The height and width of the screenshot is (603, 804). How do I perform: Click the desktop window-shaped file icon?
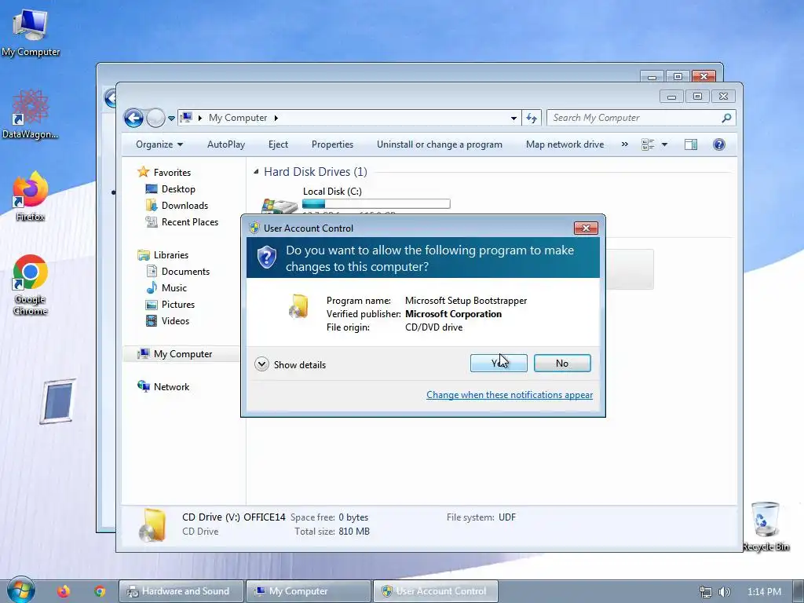point(58,401)
